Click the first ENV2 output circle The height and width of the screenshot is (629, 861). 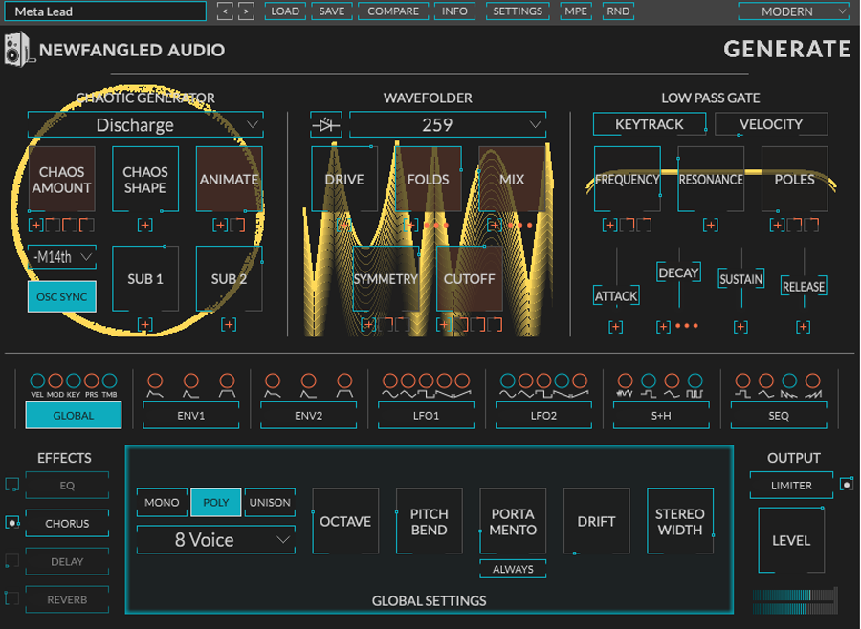pos(273,380)
